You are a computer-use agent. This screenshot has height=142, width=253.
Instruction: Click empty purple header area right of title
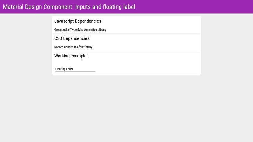(194, 7)
